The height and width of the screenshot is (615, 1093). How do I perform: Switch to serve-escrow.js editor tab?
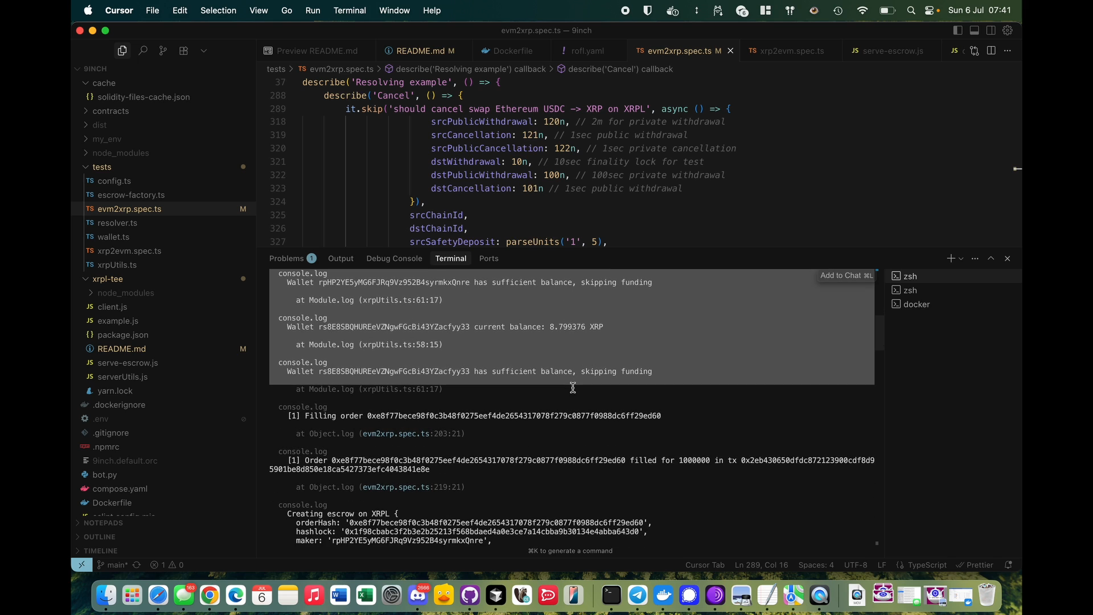click(x=893, y=51)
